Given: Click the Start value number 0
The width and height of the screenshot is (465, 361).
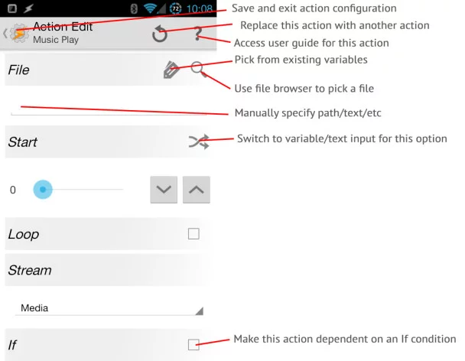Looking at the screenshot, I should [13, 190].
